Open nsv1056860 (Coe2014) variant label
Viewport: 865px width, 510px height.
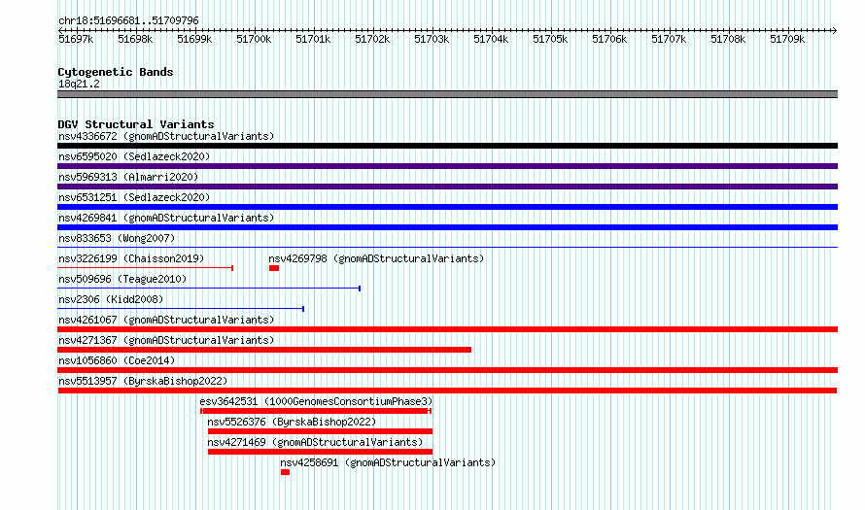pyautogui.click(x=117, y=360)
